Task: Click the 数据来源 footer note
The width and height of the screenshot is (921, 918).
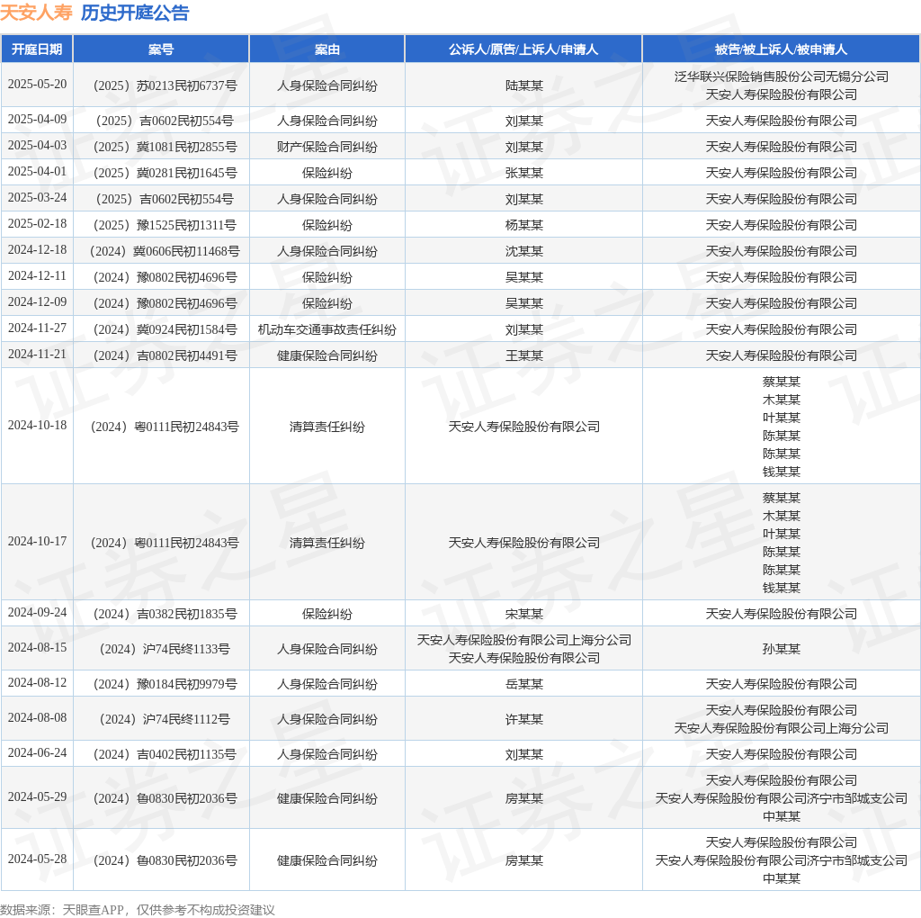Action: tap(138, 910)
